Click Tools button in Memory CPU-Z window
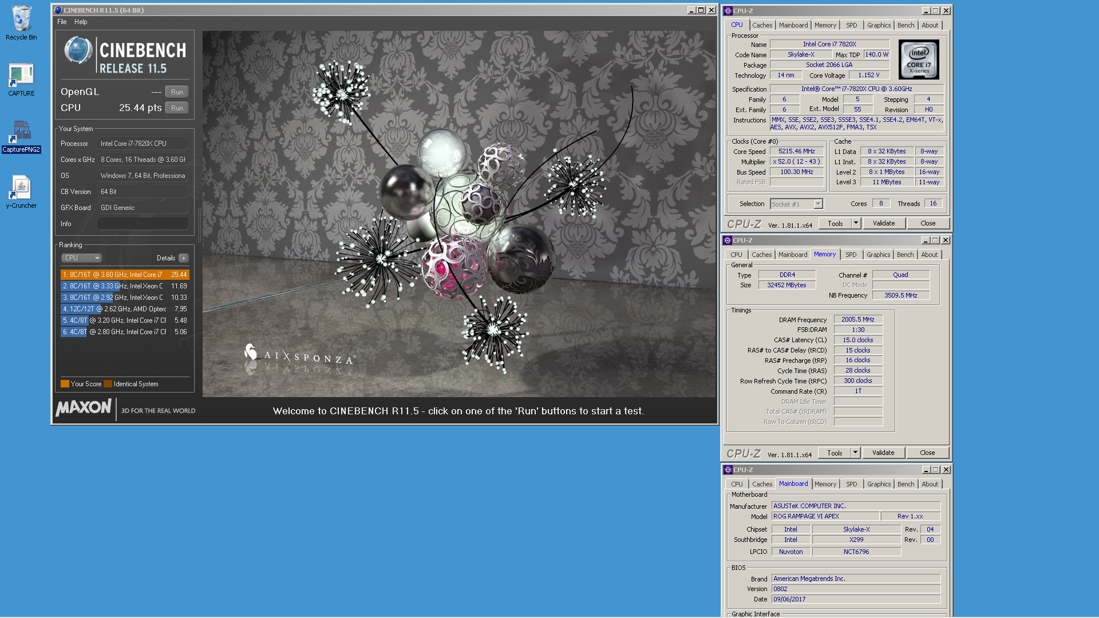This screenshot has width=1099, height=618. [x=835, y=453]
